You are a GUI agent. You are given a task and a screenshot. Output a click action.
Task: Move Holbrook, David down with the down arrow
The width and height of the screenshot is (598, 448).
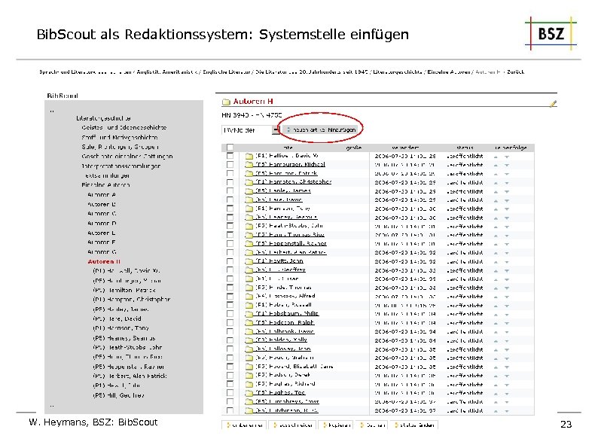pos(507,332)
